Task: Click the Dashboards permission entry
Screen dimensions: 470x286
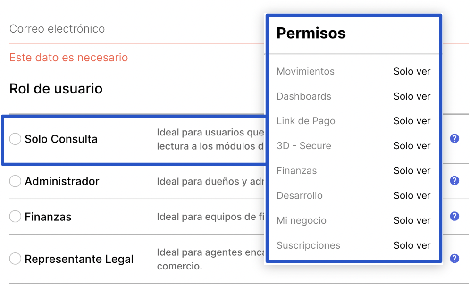Action: point(353,96)
